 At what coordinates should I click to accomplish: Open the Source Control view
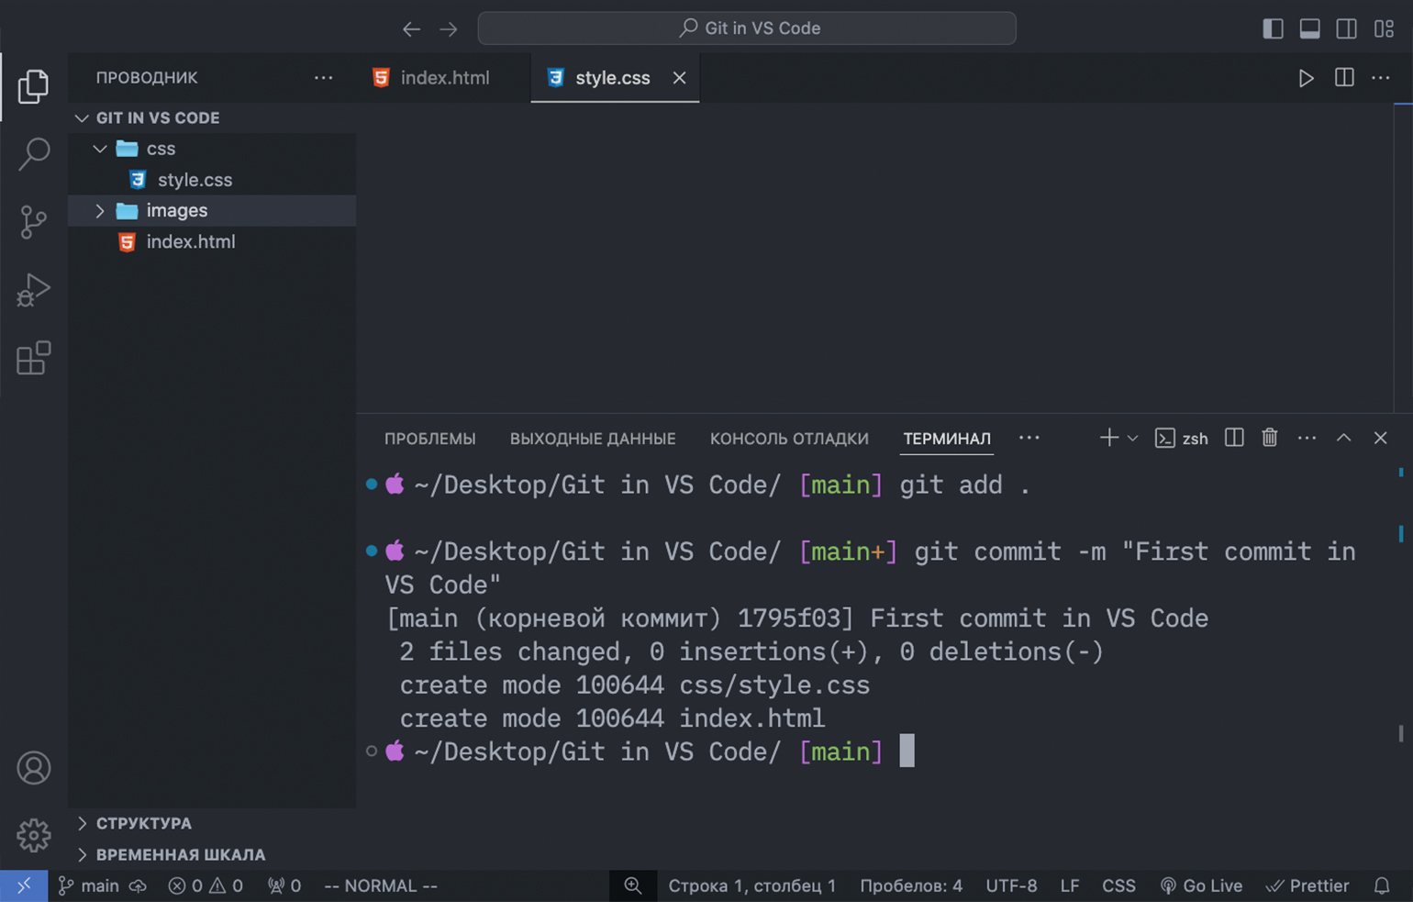(33, 222)
